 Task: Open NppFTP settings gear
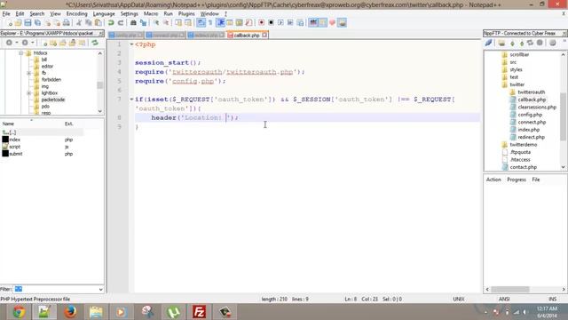pyautogui.click(x=552, y=43)
